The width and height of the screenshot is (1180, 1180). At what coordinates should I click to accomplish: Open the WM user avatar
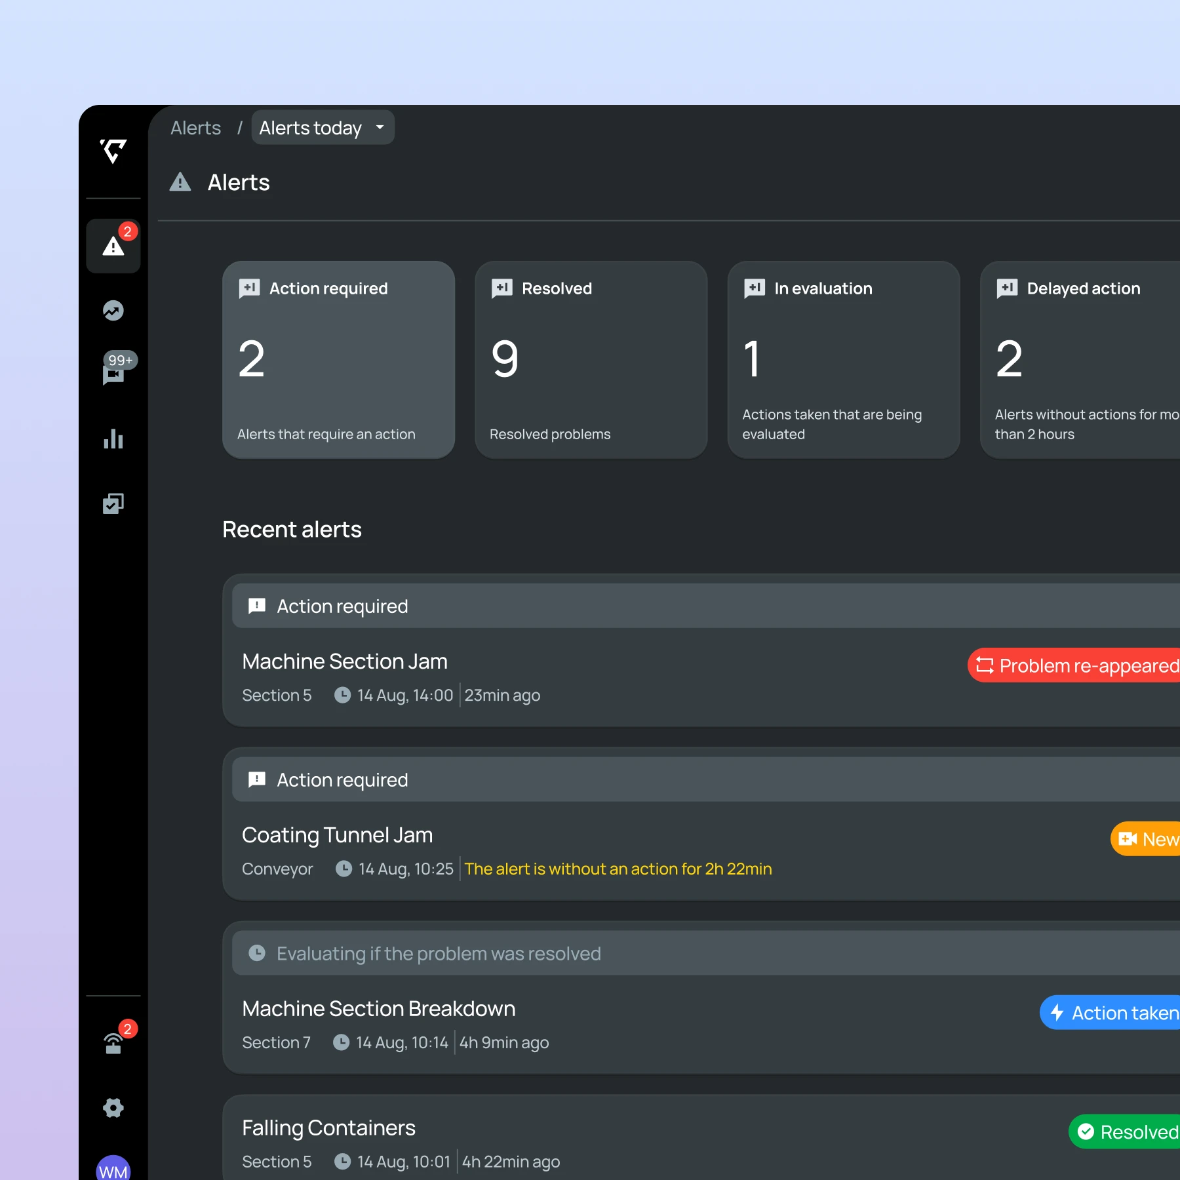[113, 1170]
